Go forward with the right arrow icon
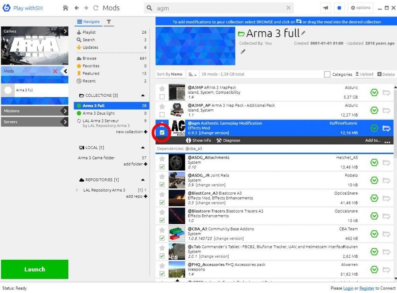Screen dimensions: 397x293 click(x=86, y=8)
